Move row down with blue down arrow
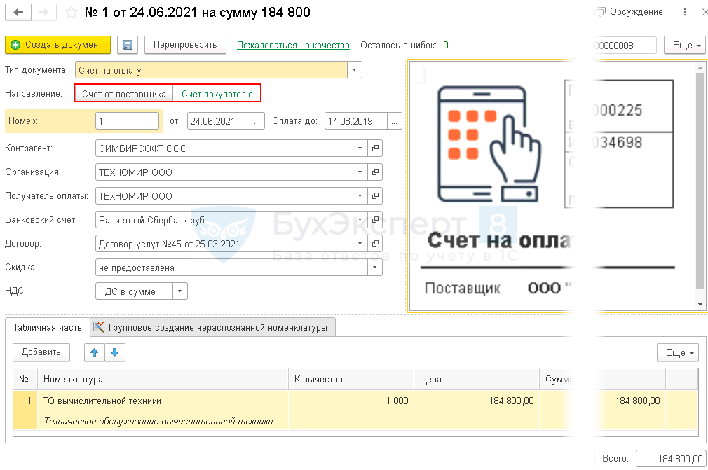Screen dimensions: 708x470 point(115,352)
